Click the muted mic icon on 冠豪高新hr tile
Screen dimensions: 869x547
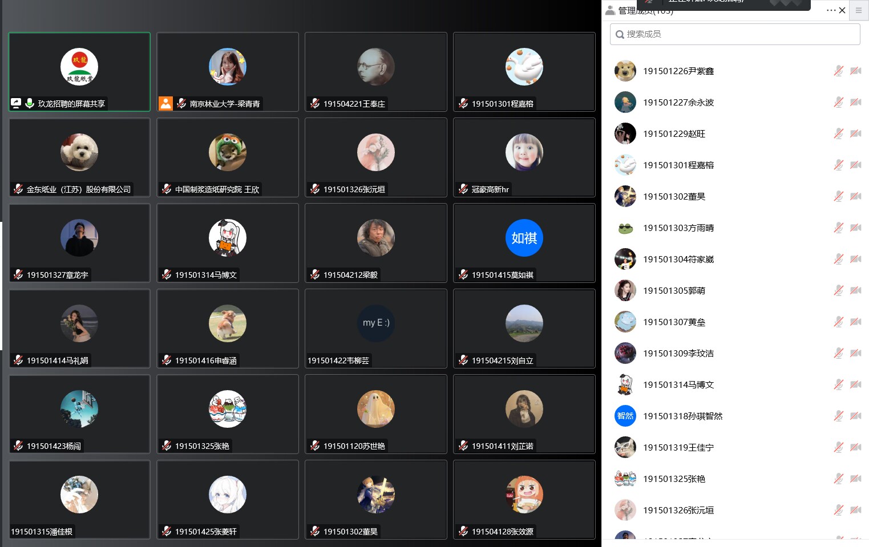point(463,189)
